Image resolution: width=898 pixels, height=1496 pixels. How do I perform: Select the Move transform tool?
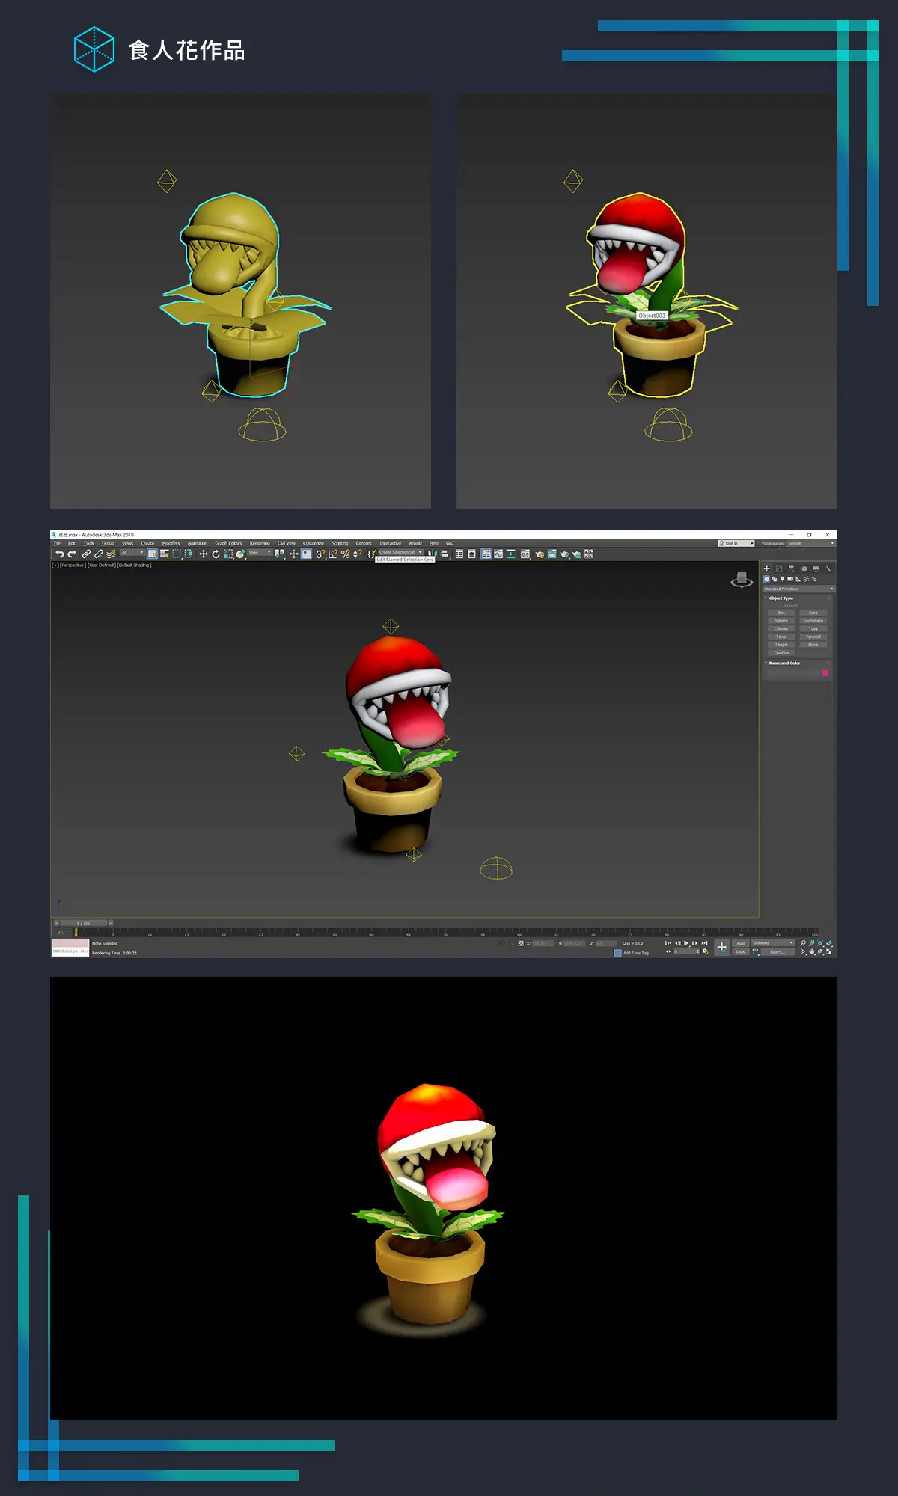point(203,554)
